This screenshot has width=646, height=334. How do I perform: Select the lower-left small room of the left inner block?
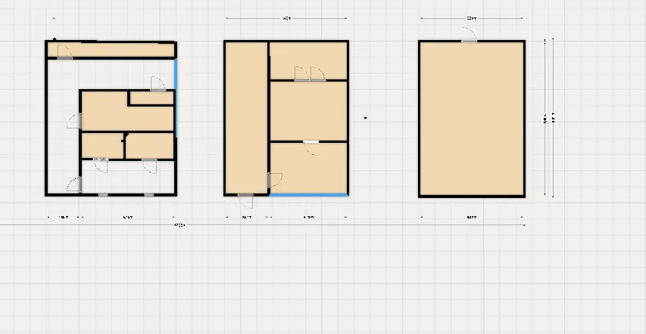pos(101,145)
